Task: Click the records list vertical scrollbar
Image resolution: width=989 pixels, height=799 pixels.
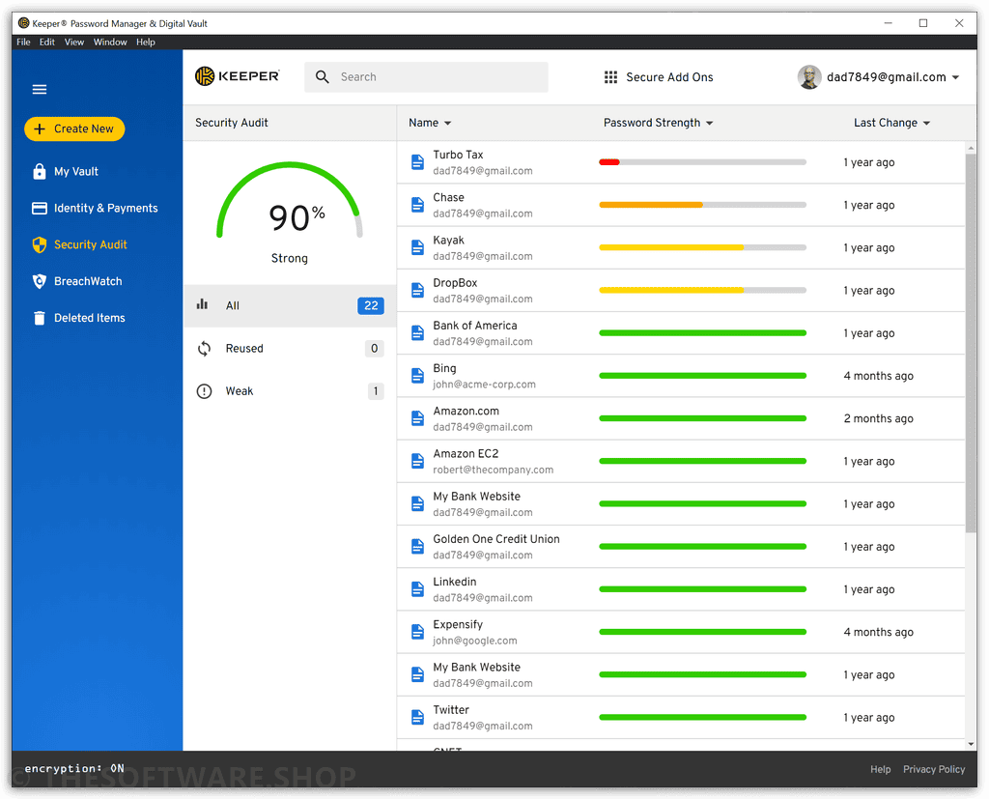Action: pyautogui.click(x=971, y=341)
